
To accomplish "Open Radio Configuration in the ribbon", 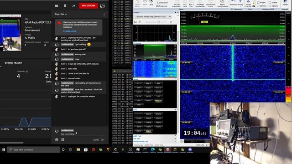I will point(222,3).
